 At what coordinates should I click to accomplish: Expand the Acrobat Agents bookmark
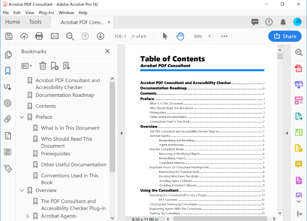tap(28, 216)
